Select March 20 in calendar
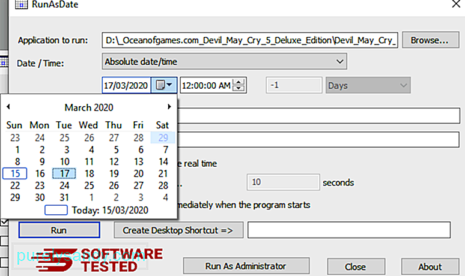This screenshot has height=276, width=465. point(138,173)
